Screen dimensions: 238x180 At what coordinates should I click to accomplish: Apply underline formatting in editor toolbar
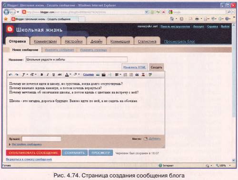pyautogui.click(x=53, y=74)
